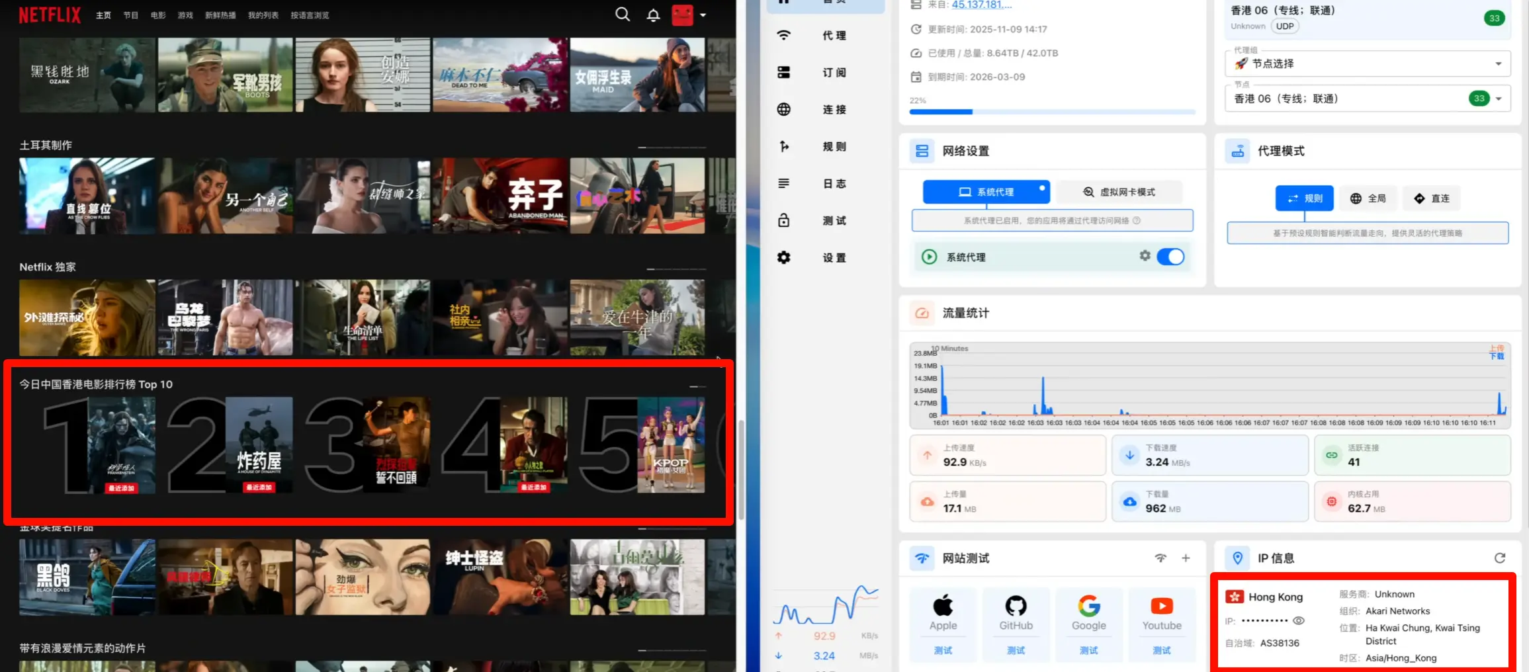Add a new website test with plus icon
1529x672 pixels.
pyautogui.click(x=1186, y=558)
